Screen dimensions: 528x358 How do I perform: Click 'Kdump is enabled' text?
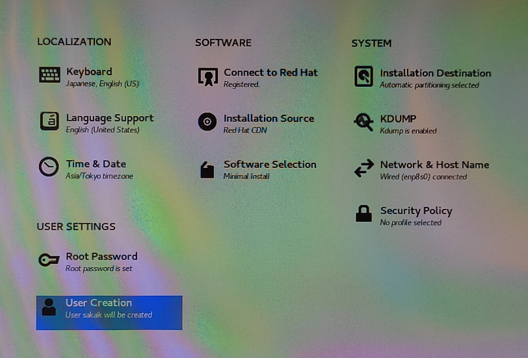point(408,131)
